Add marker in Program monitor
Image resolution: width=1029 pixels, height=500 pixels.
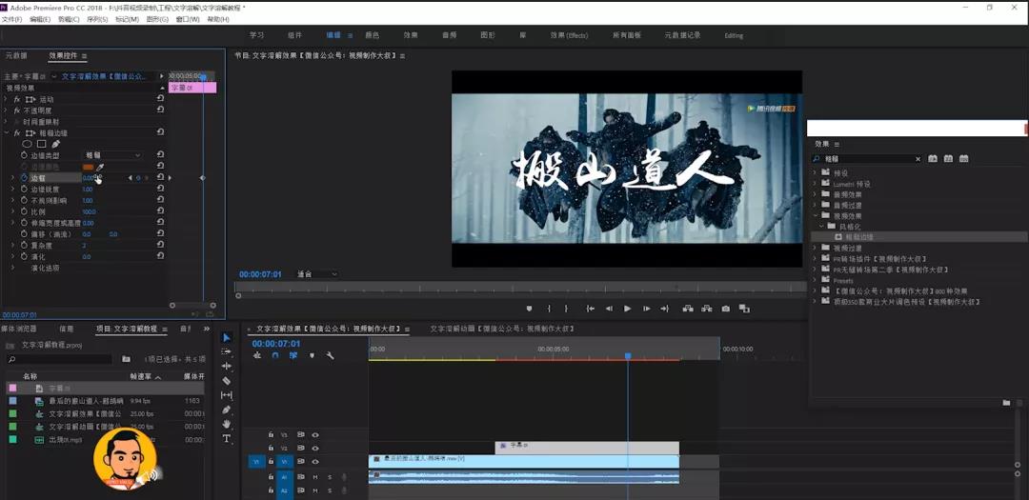point(530,309)
